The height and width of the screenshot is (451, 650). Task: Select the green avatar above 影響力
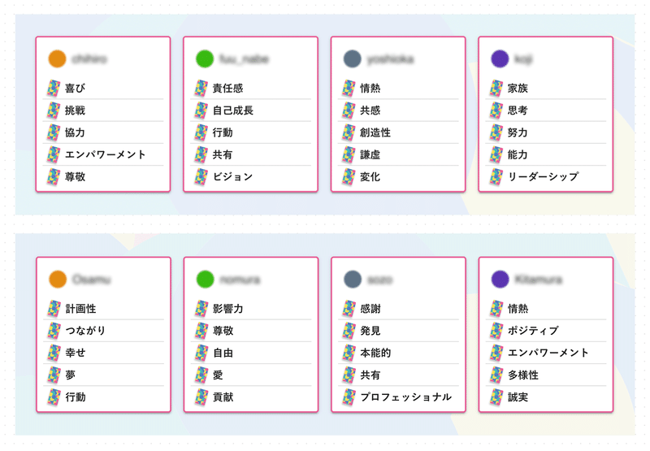tap(206, 279)
